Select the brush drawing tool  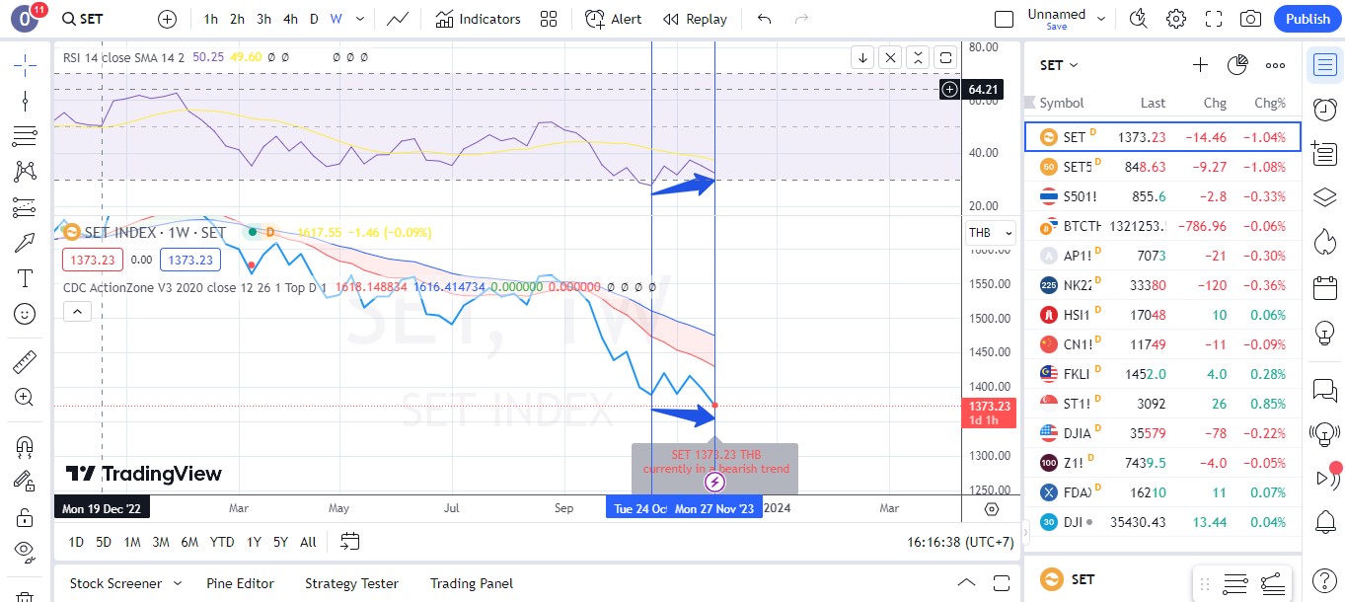pyautogui.click(x=25, y=243)
